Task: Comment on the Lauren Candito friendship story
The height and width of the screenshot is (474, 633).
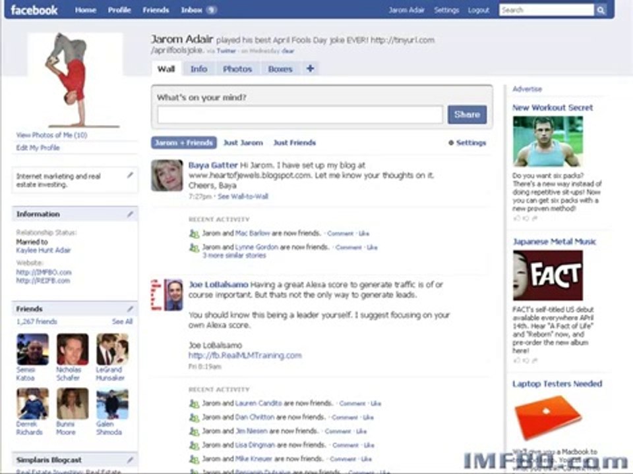Action: tap(352, 404)
